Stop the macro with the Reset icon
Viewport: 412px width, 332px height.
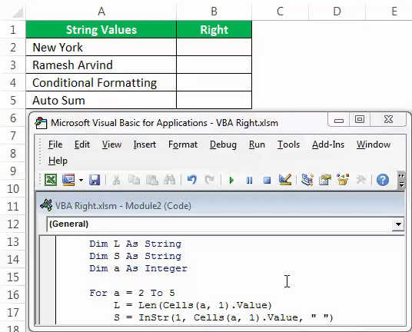[x=267, y=181]
